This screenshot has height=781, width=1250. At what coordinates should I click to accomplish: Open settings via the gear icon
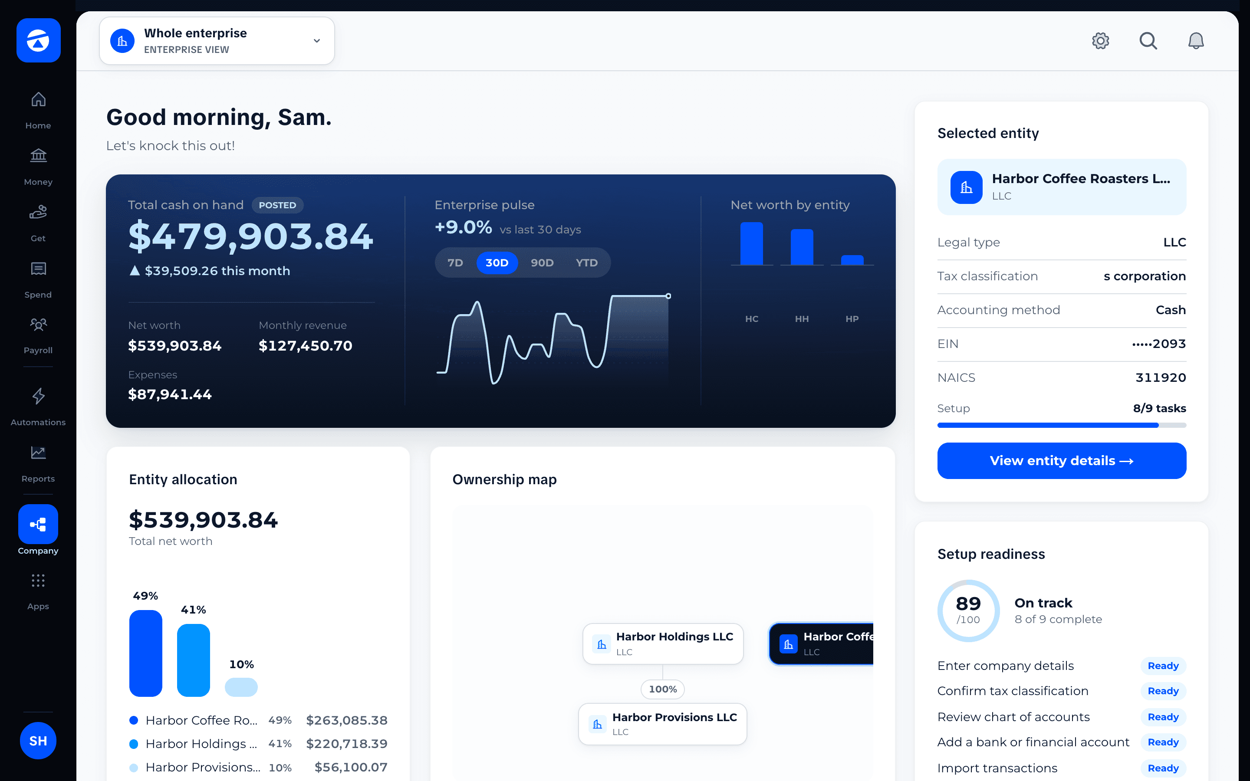[x=1100, y=40]
